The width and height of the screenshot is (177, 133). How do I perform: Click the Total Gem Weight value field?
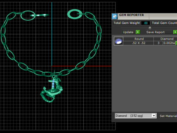pyautogui.click(x=146, y=23)
